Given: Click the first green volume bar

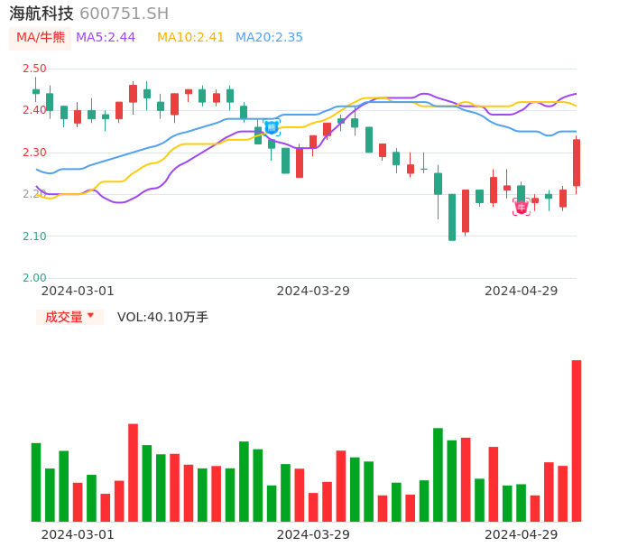Looking at the screenshot, I should click(x=36, y=482).
